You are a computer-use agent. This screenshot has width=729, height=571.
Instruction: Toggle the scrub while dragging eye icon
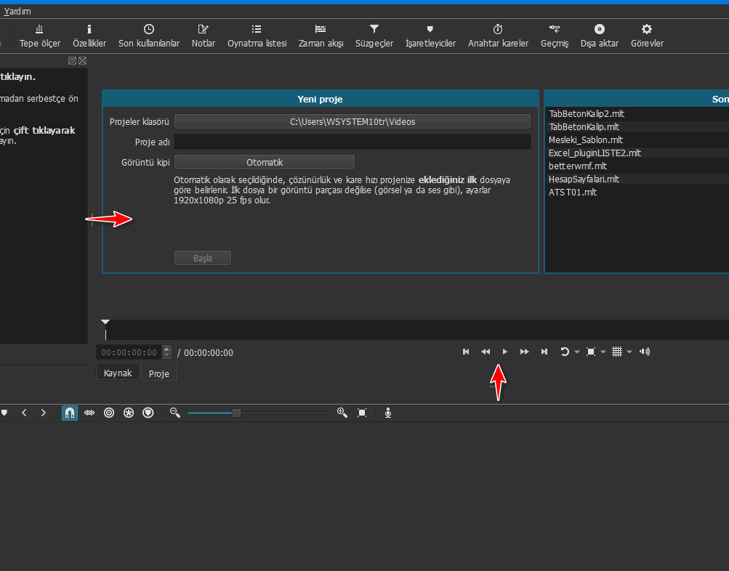tap(89, 413)
